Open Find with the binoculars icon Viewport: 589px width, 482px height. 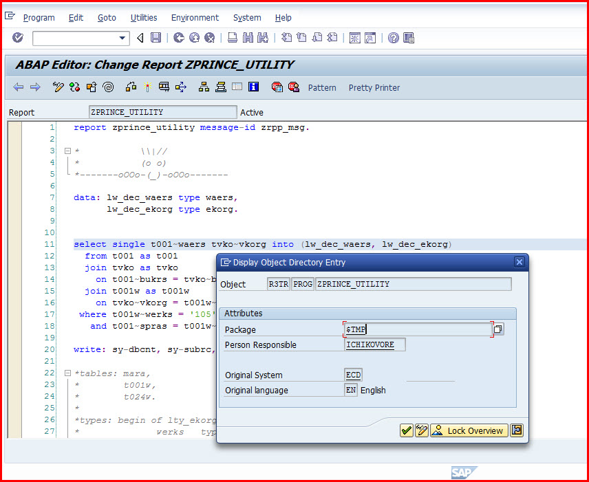coord(247,38)
